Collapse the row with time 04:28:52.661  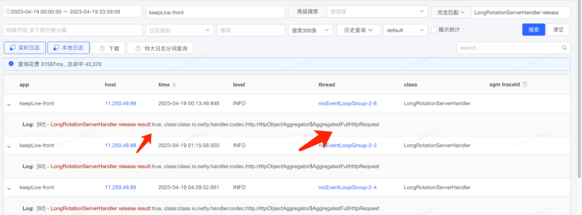[9, 188]
